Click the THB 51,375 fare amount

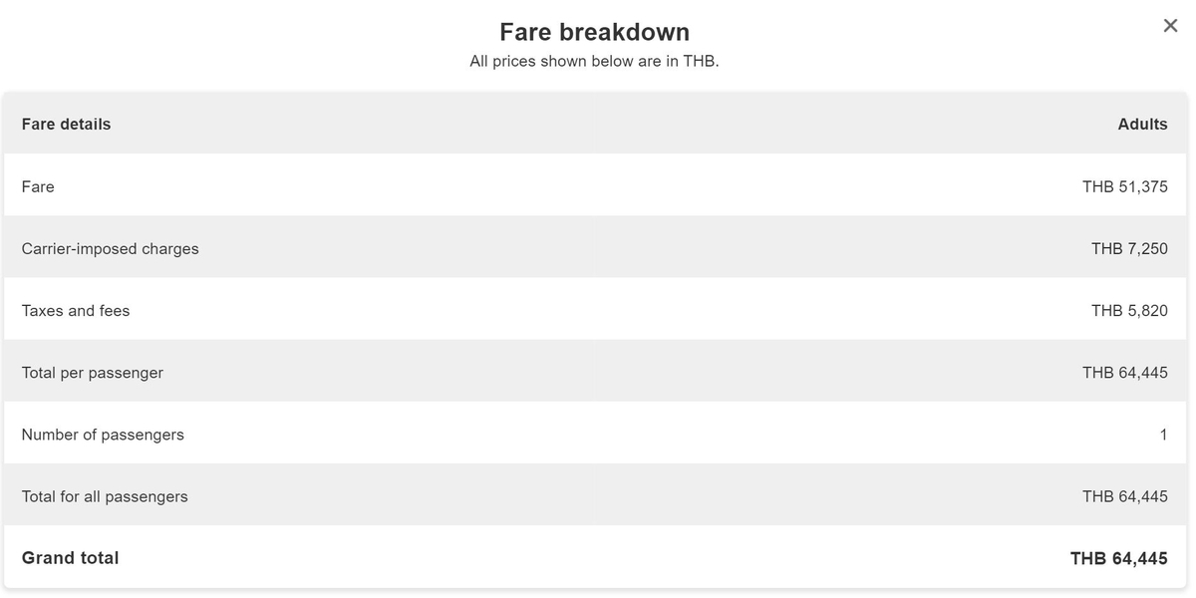[x=1124, y=186]
